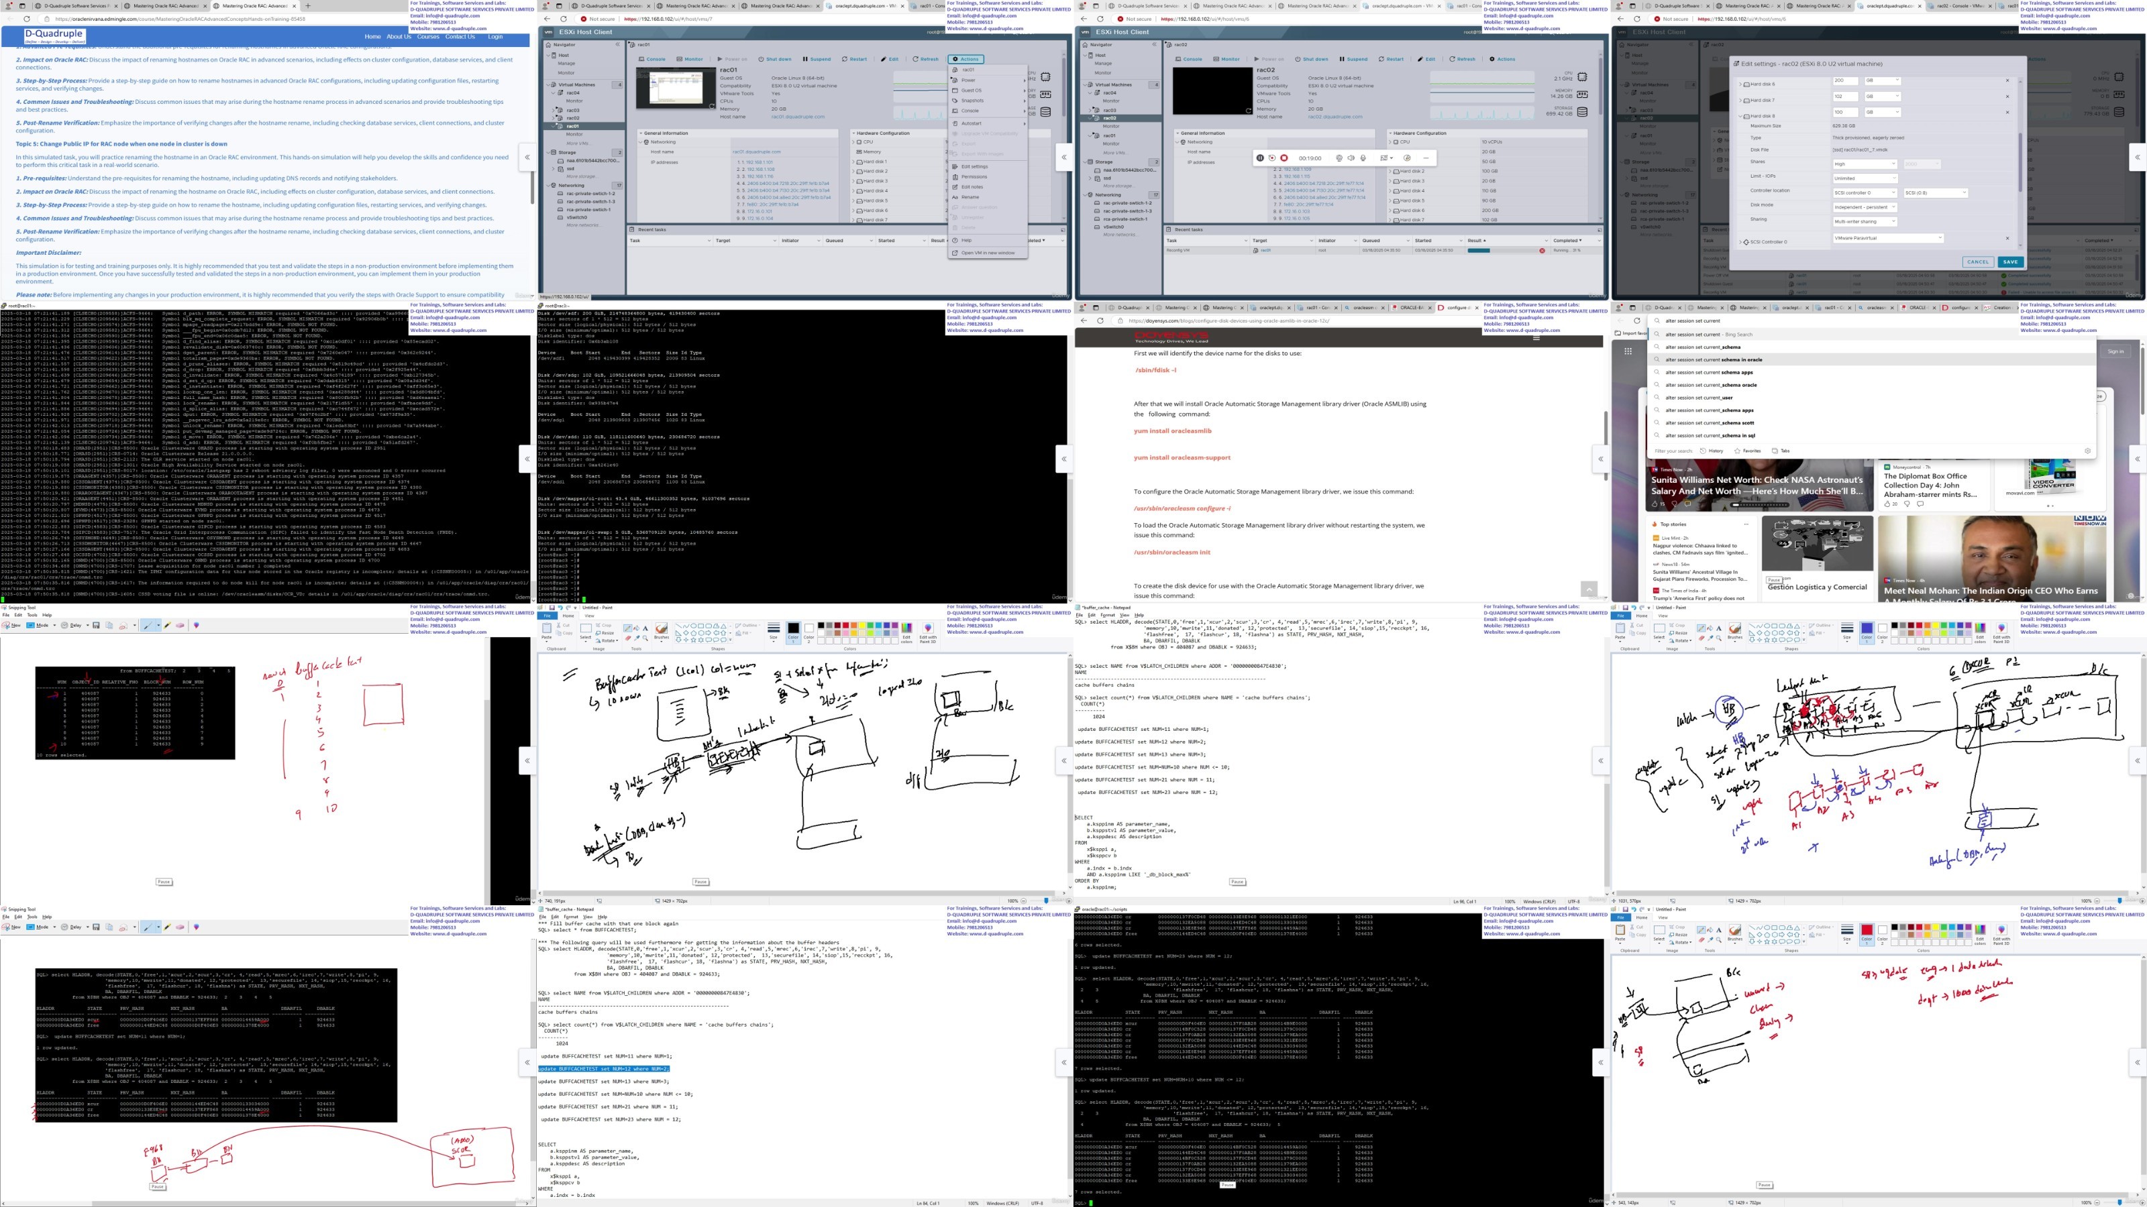Open the Sharing dropdown showing Multi-writer sharing

pos(1865,221)
